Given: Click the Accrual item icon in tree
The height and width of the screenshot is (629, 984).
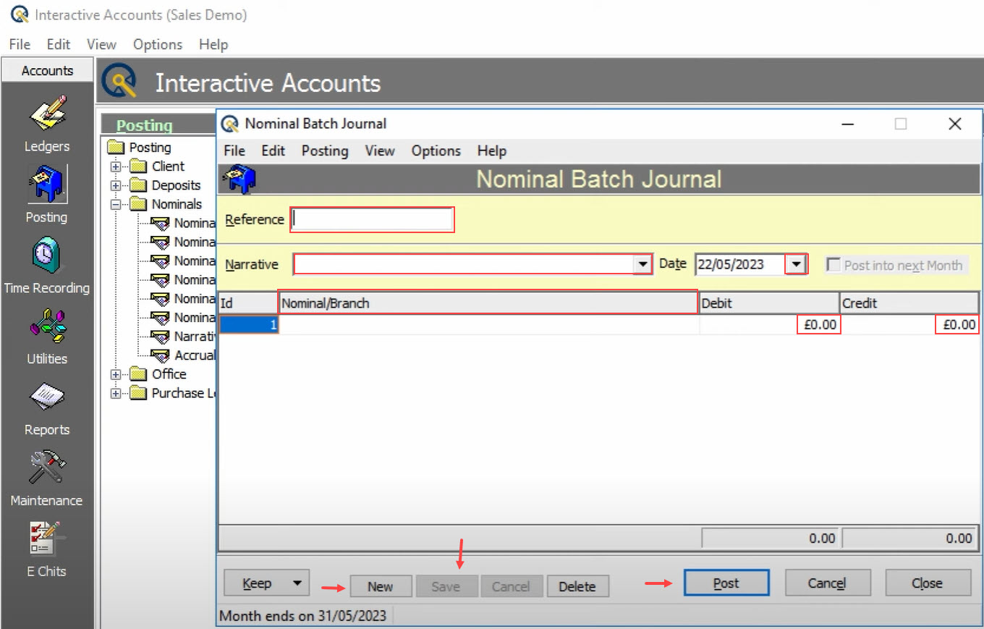Looking at the screenshot, I should coord(159,355).
